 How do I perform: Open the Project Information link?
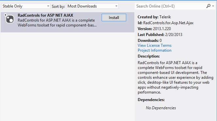154,50
